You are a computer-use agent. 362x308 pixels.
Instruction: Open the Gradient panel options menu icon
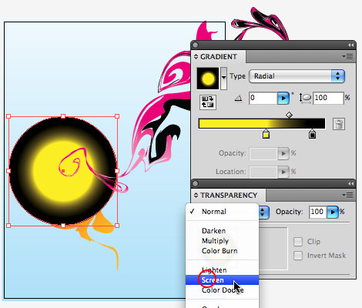point(347,57)
